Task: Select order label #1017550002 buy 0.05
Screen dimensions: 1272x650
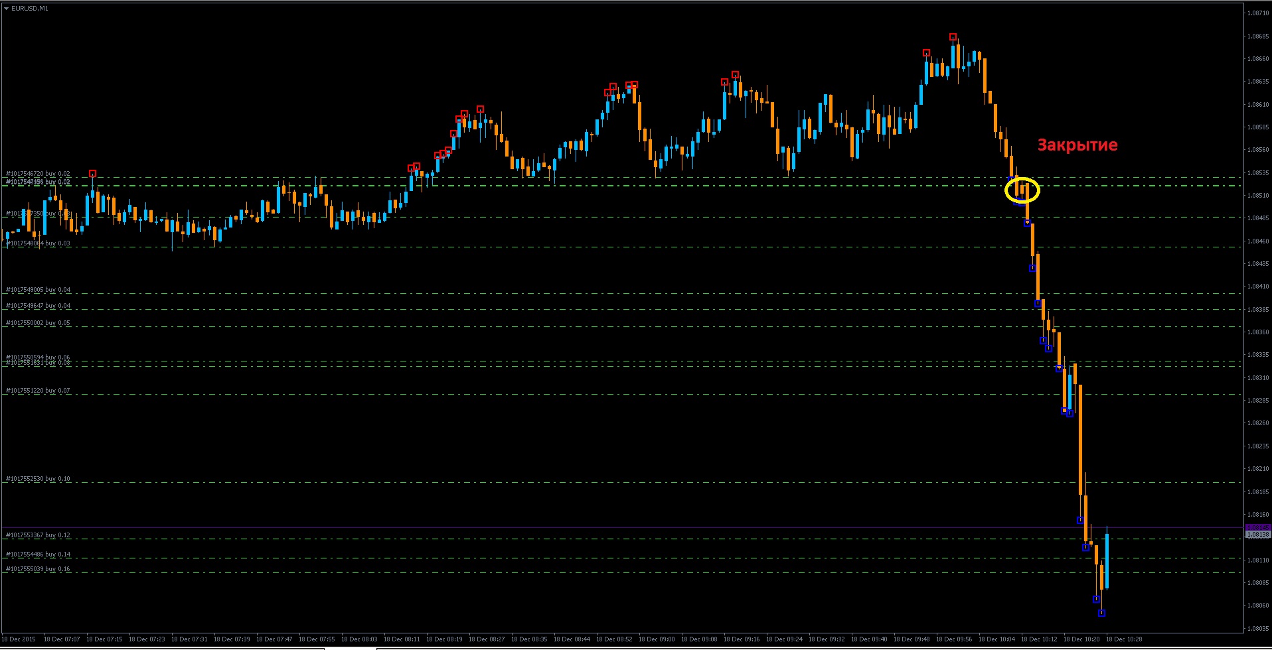Action: tap(38, 323)
